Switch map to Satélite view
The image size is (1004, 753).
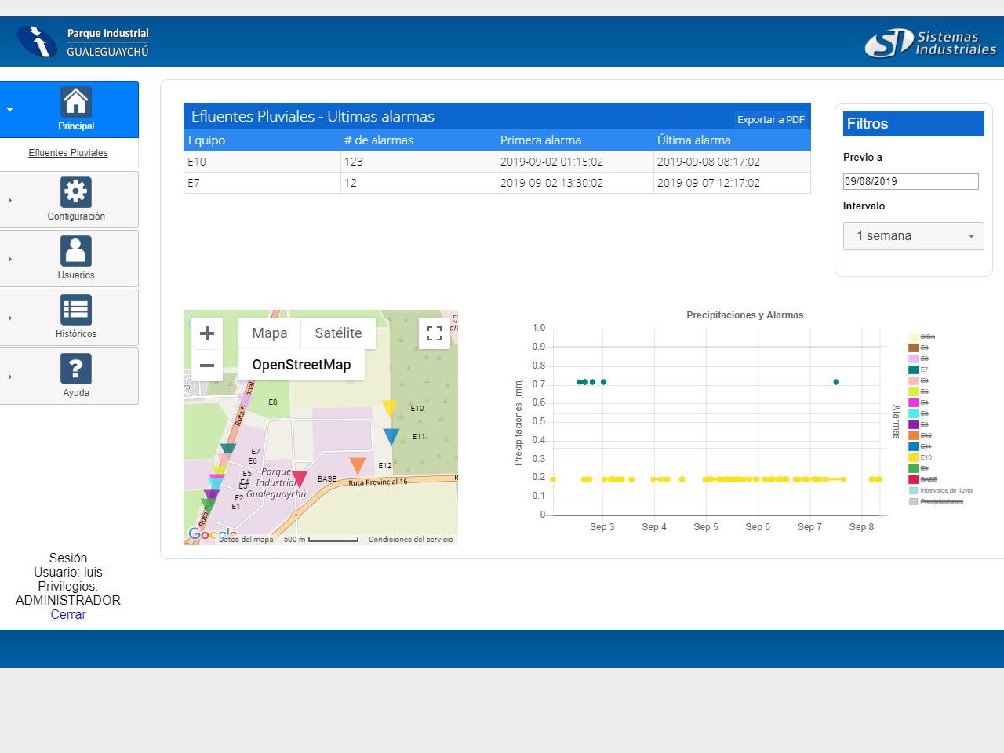point(338,333)
